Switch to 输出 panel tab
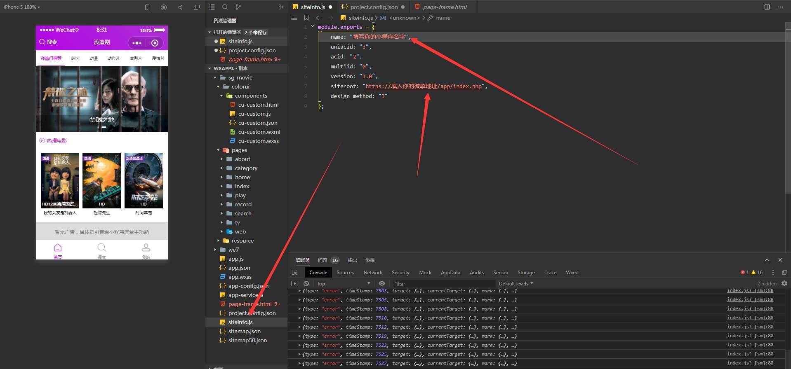 (352, 260)
